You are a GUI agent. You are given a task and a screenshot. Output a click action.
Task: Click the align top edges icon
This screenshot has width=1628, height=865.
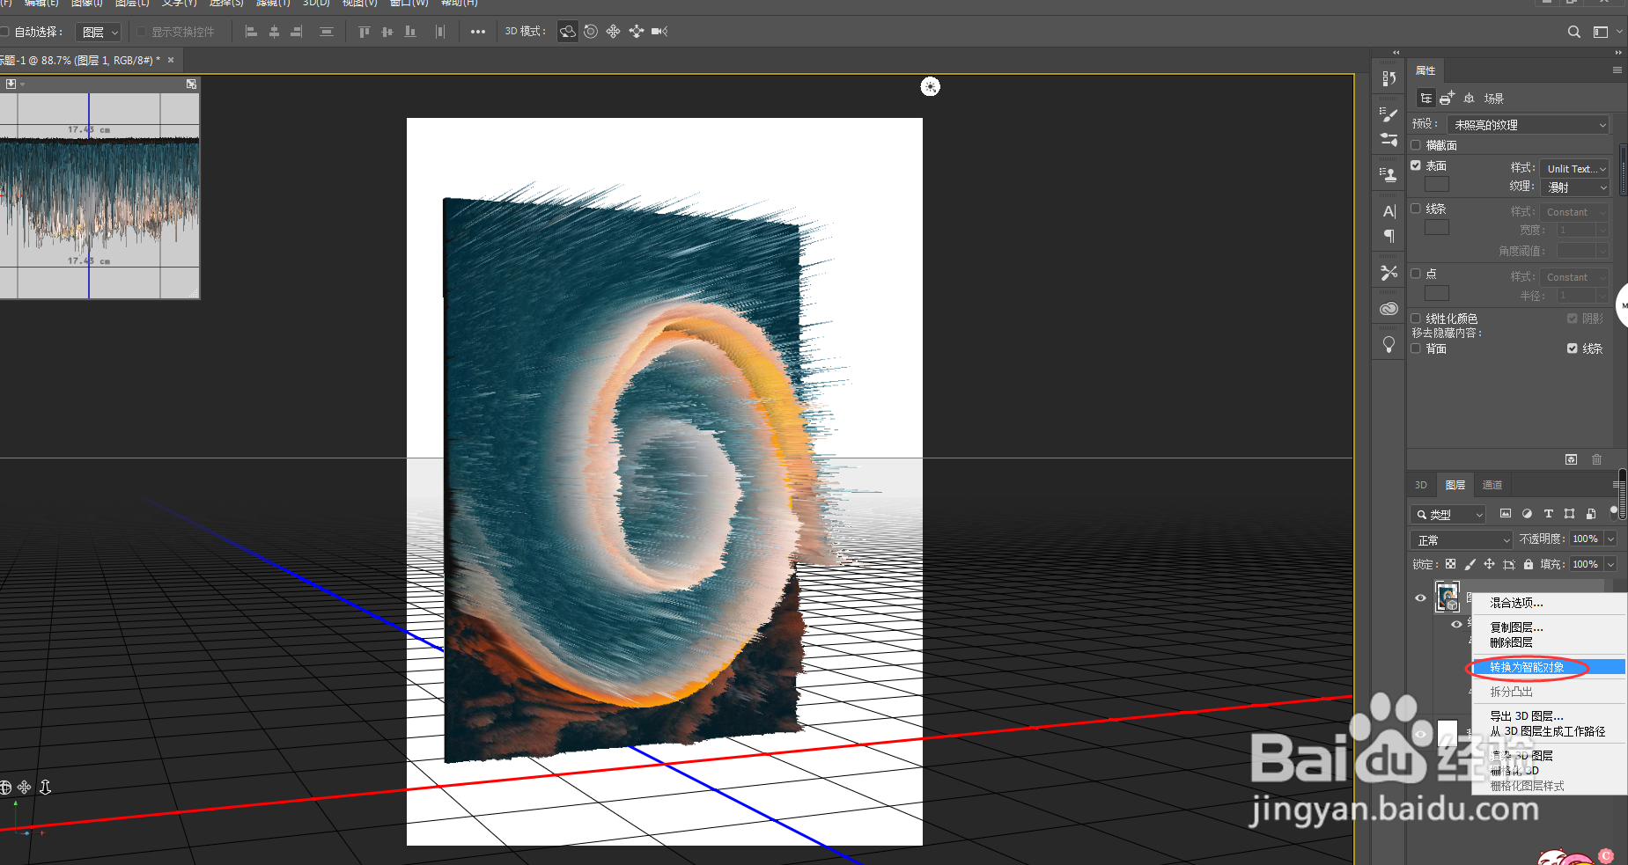[x=365, y=32]
